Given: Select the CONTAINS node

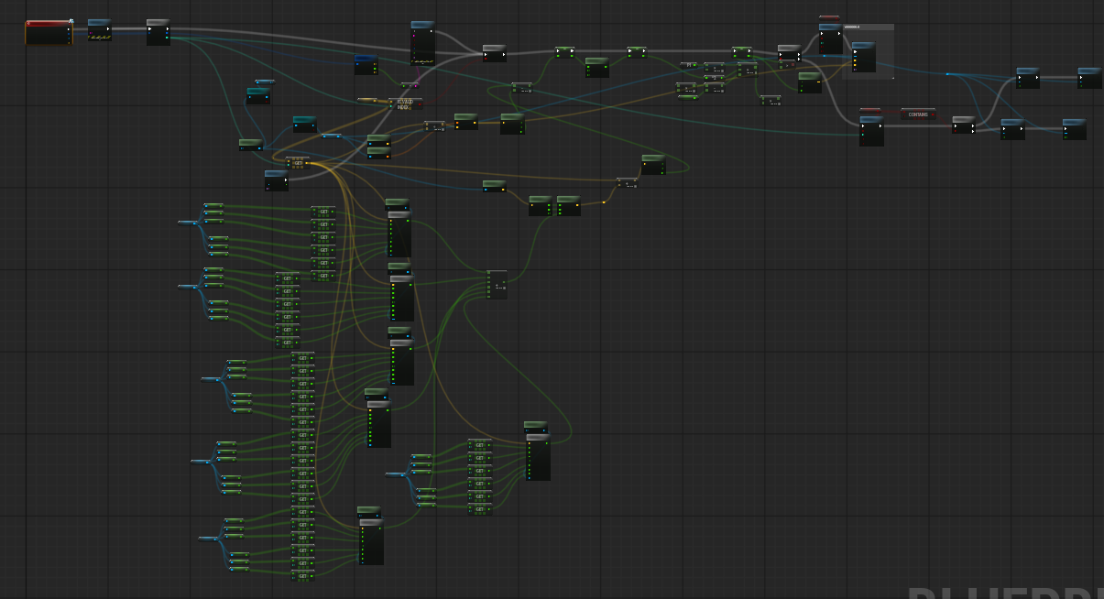Looking at the screenshot, I should [x=918, y=114].
